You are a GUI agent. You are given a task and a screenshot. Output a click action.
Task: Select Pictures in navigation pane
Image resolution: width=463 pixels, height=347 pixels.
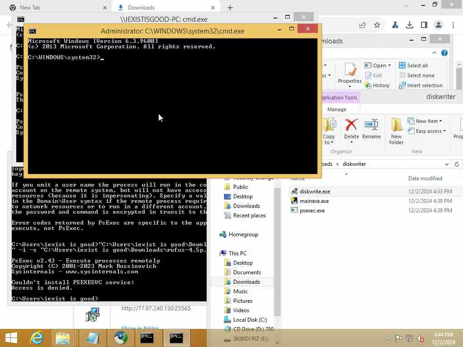coord(242,300)
